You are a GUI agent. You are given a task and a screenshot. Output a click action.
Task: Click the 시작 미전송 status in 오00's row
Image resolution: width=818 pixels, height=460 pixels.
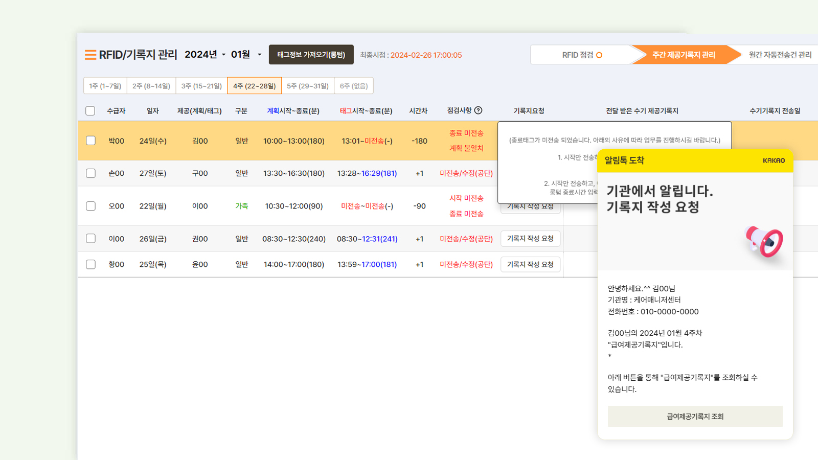(466, 198)
